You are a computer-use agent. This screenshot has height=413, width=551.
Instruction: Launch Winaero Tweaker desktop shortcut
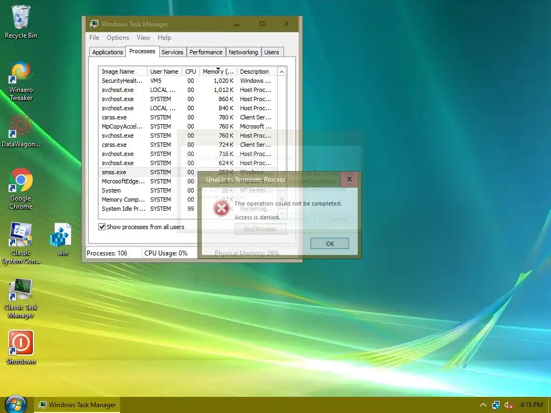(21, 82)
